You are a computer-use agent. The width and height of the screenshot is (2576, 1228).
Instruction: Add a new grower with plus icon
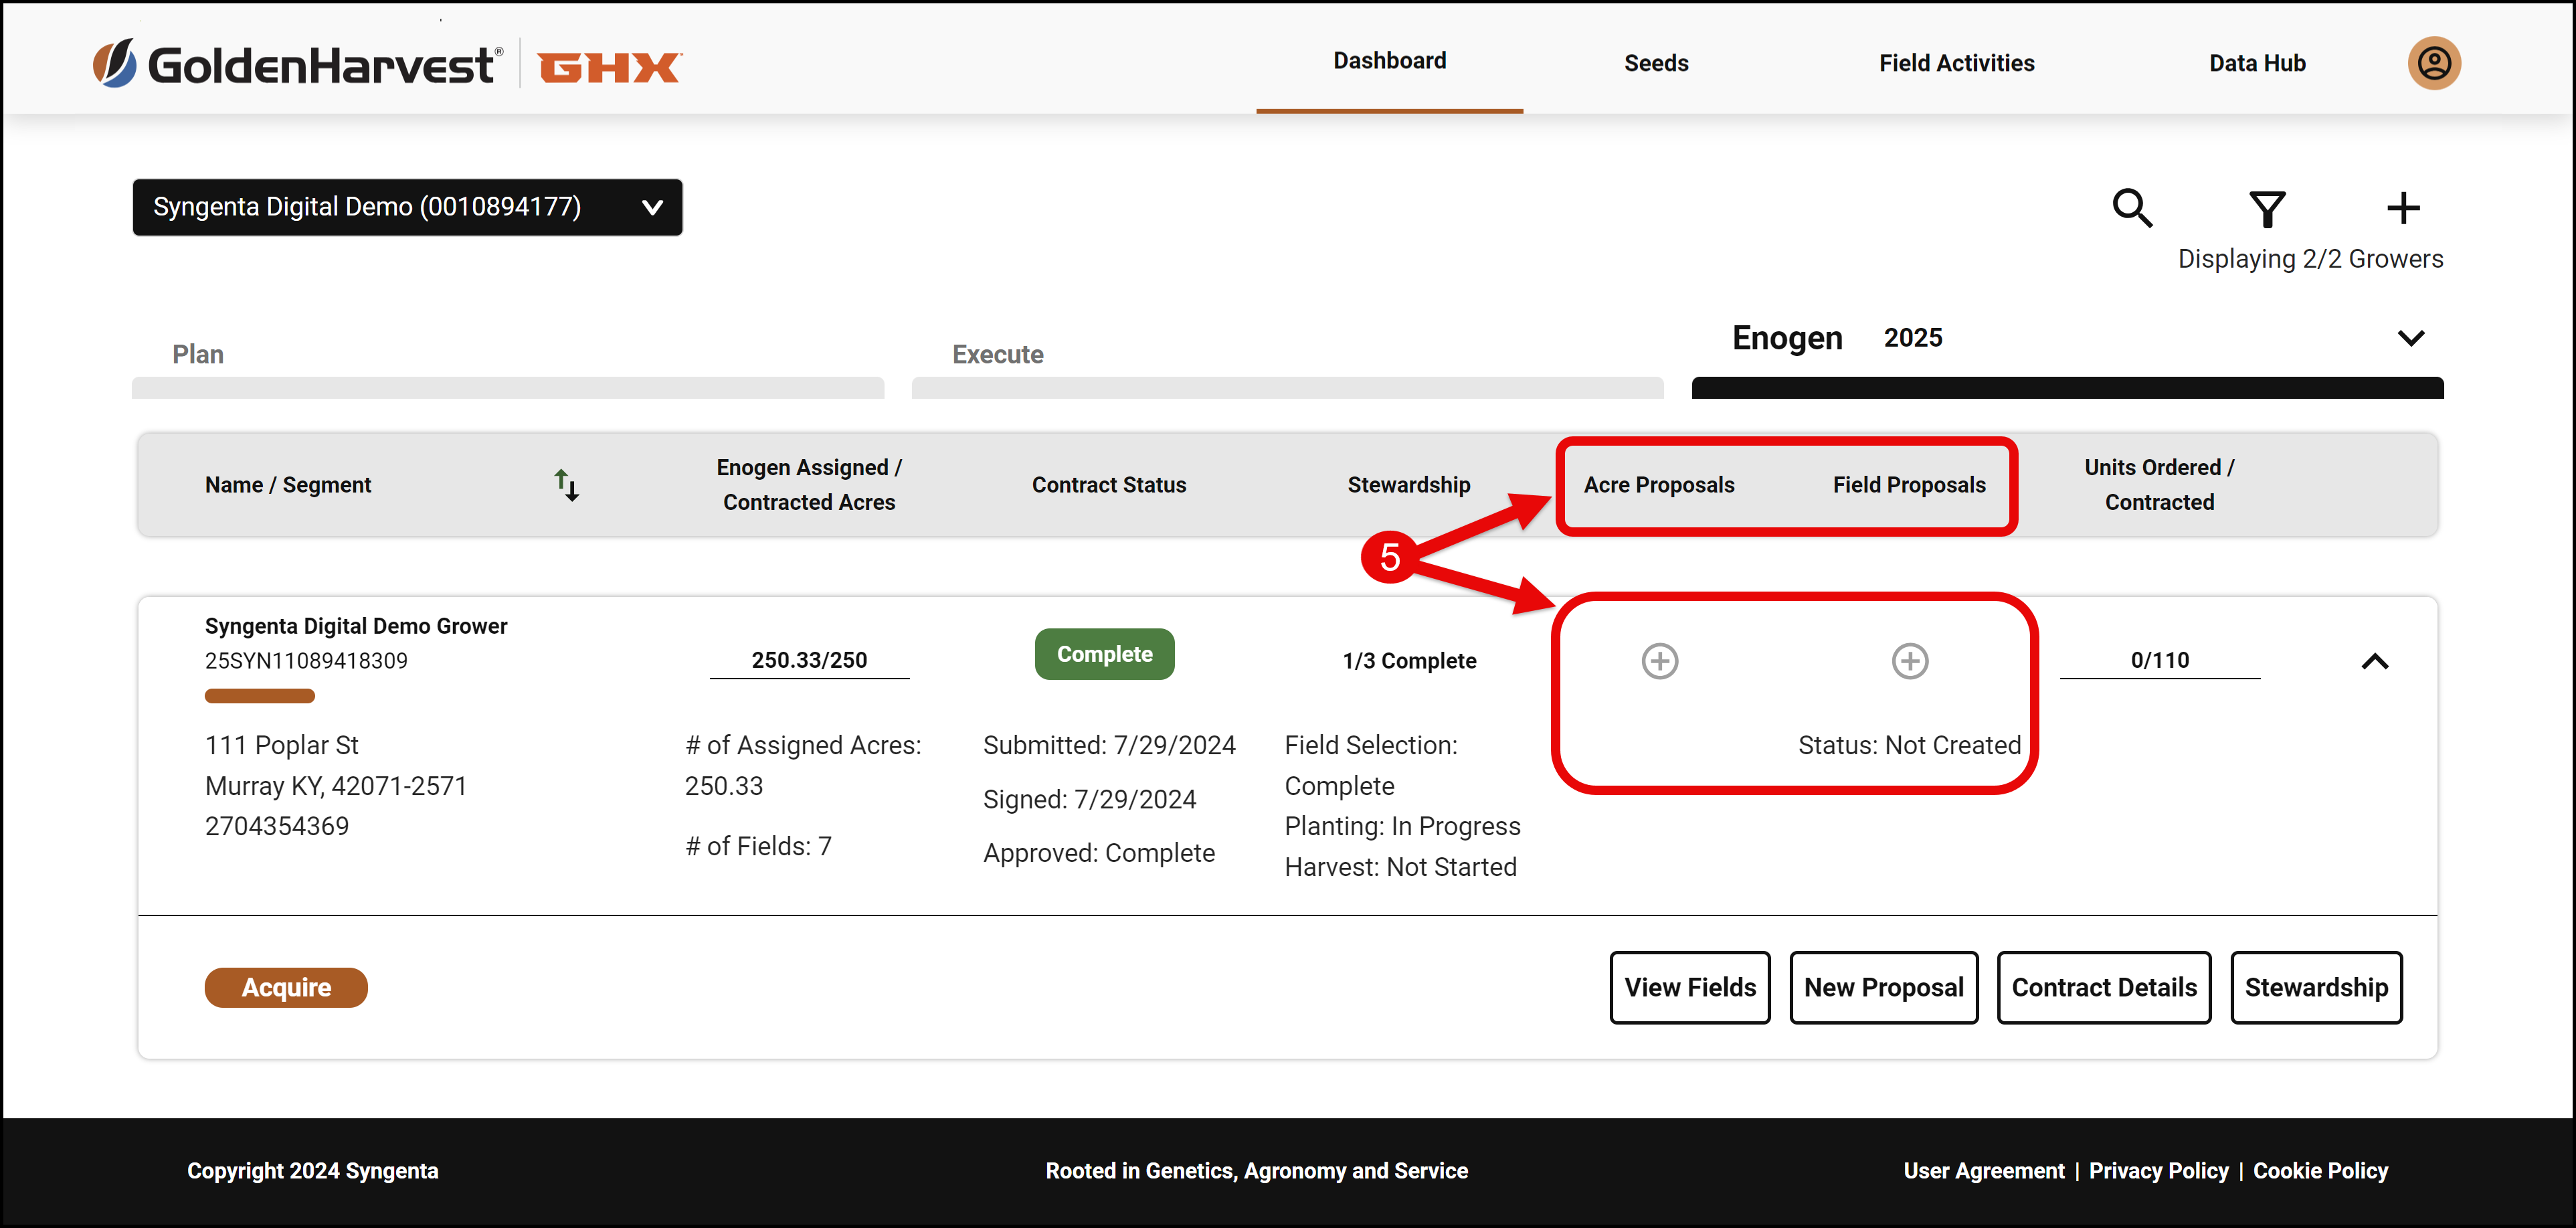pos(2402,208)
